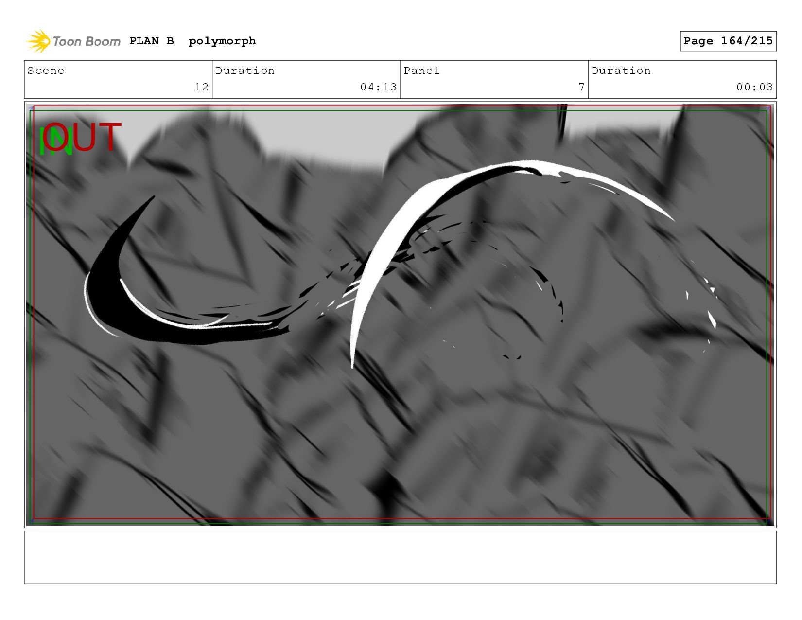
Task: Open the storyboard panel image
Action: click(400, 315)
